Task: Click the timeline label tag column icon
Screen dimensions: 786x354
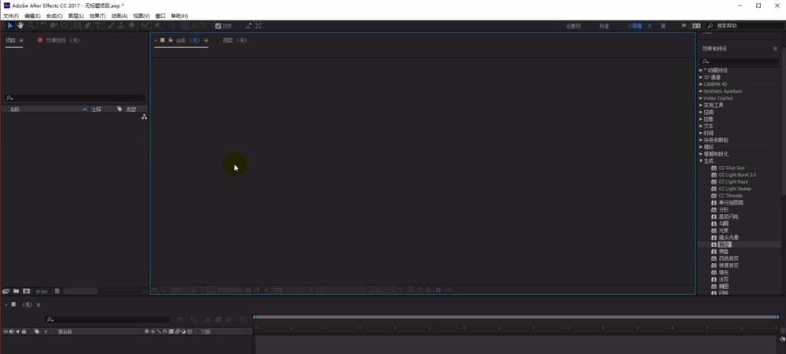Action: [x=37, y=331]
